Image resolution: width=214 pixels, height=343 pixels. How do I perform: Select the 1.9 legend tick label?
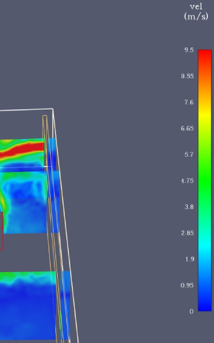(189, 259)
